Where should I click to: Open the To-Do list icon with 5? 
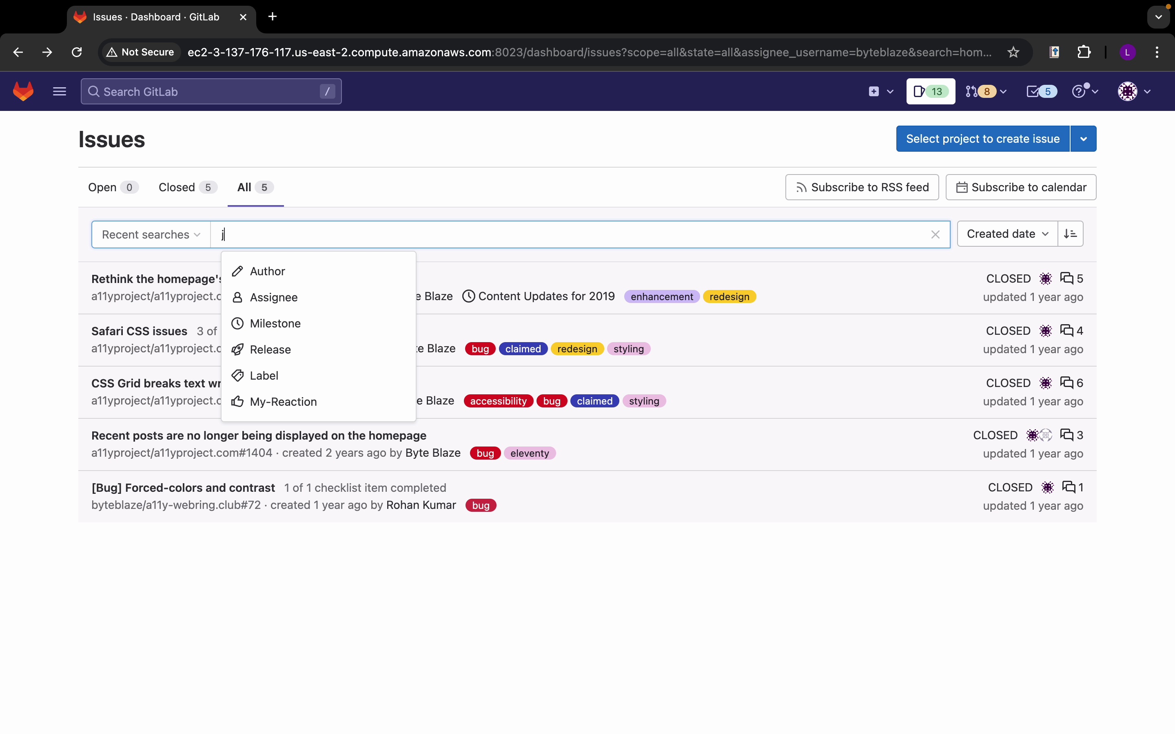tap(1041, 91)
